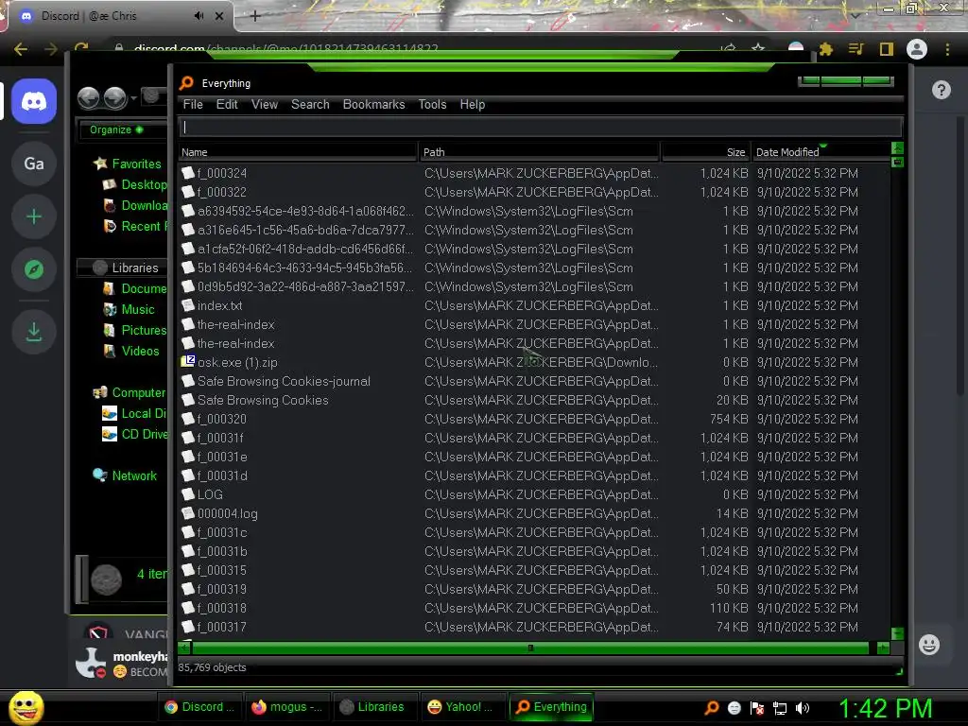Open the Edit menu in Everything

click(227, 104)
